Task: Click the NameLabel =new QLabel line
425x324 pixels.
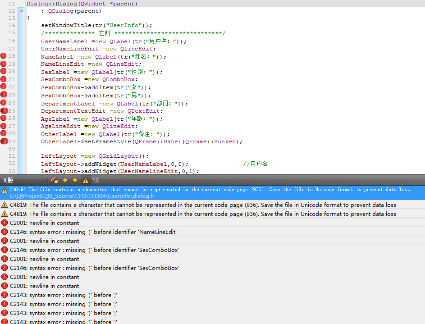Action: (104, 57)
